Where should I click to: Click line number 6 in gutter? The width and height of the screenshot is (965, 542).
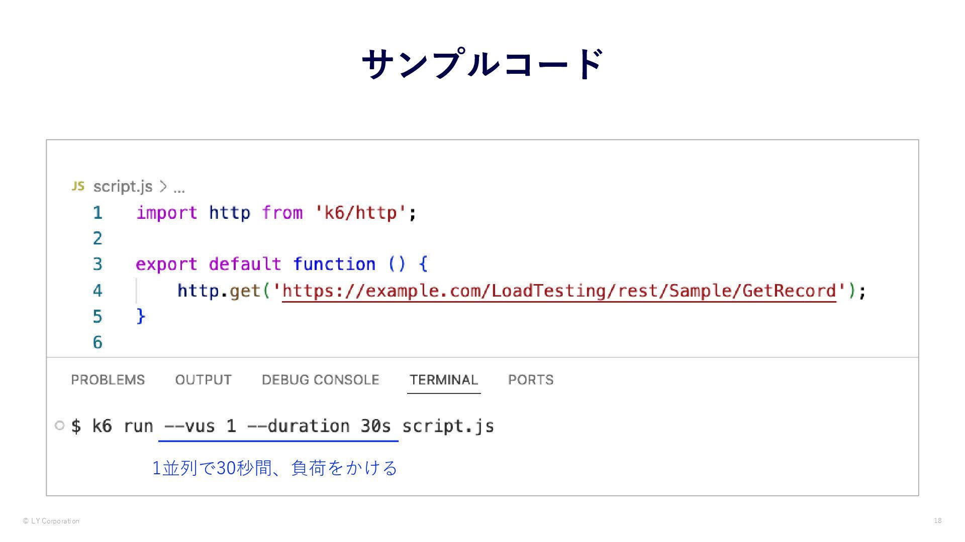[98, 342]
